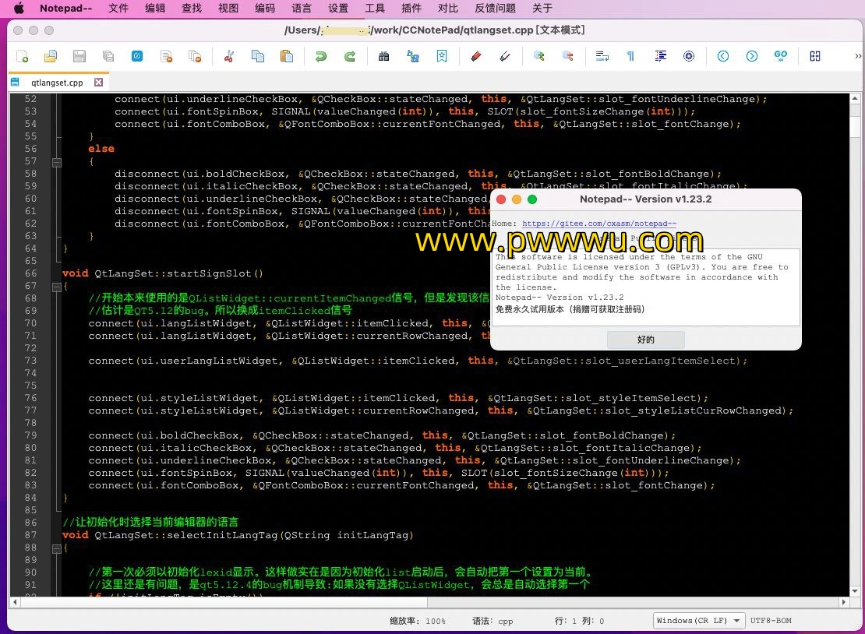Open the Apple menu
This screenshot has width=865, height=634.
[x=19, y=9]
